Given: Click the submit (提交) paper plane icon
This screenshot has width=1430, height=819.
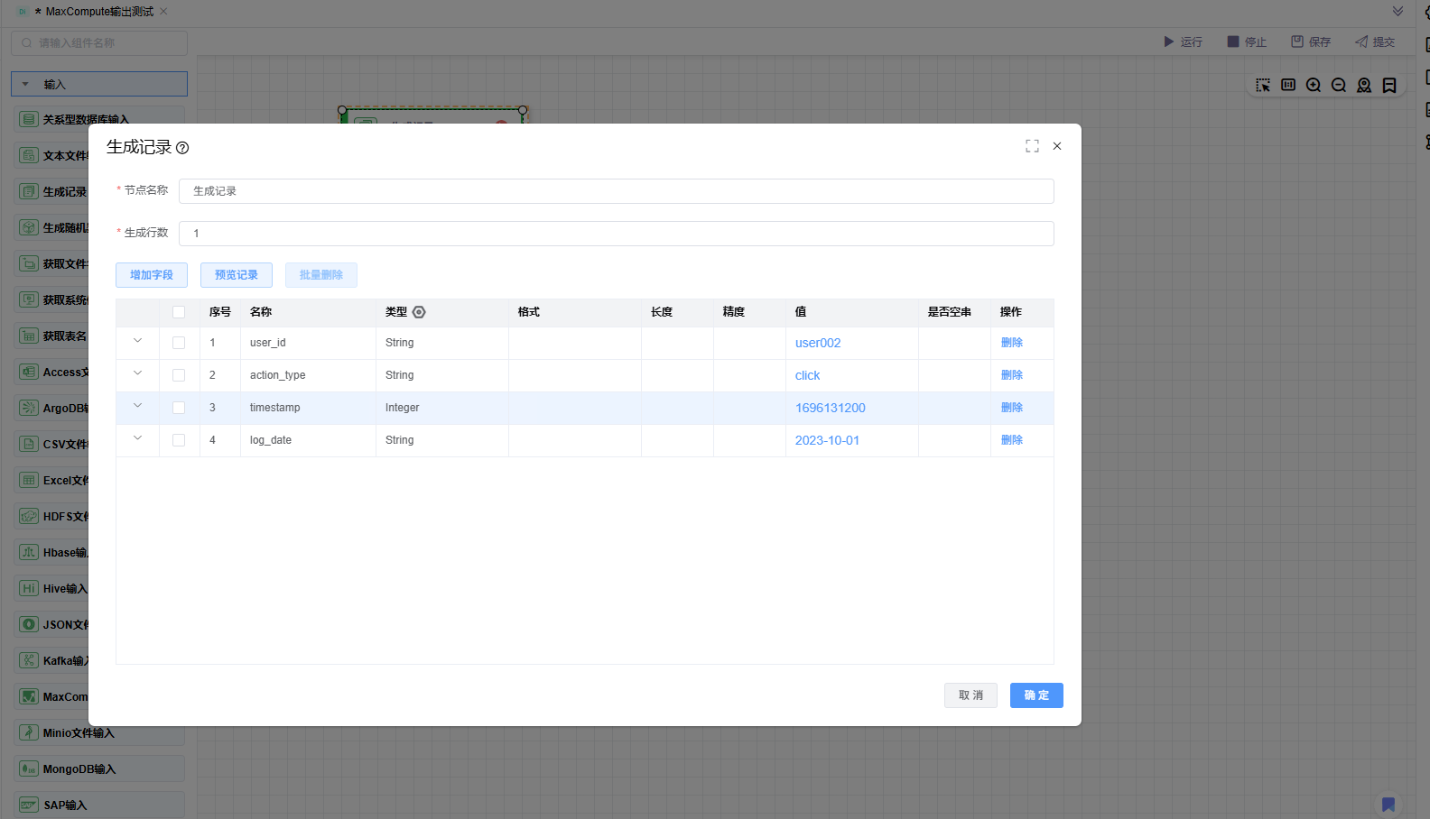Looking at the screenshot, I should 1361,41.
